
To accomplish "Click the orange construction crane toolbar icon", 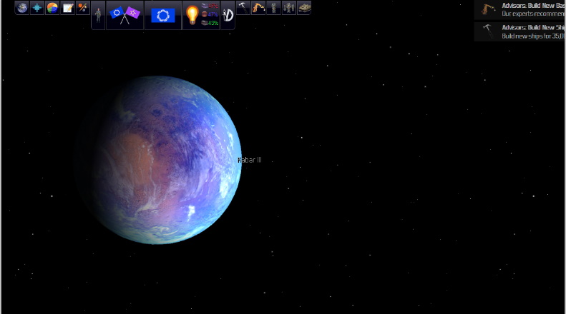I will pyautogui.click(x=258, y=8).
